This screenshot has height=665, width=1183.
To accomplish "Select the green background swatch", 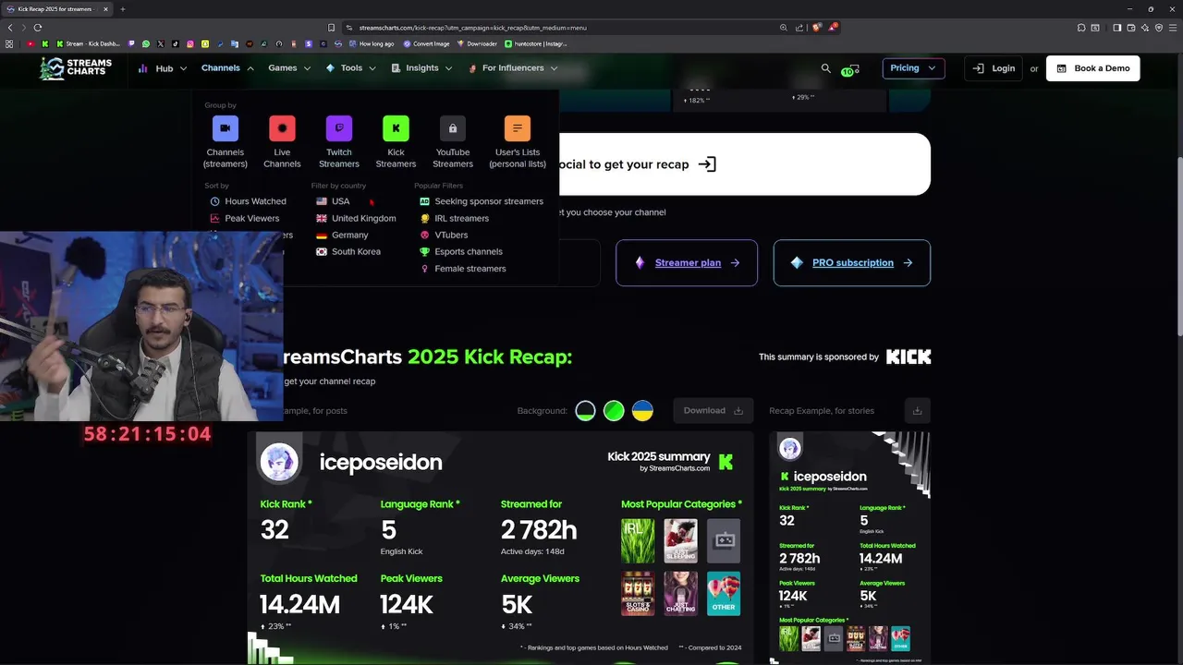I will 614,411.
